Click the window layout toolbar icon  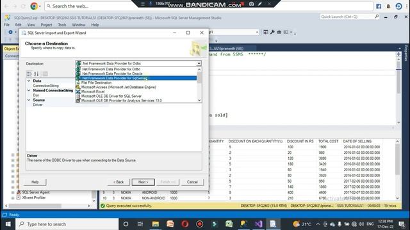(286, 32)
